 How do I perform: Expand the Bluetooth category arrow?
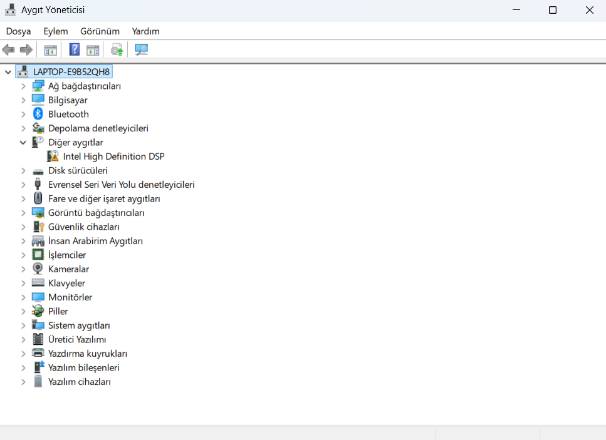click(x=23, y=115)
